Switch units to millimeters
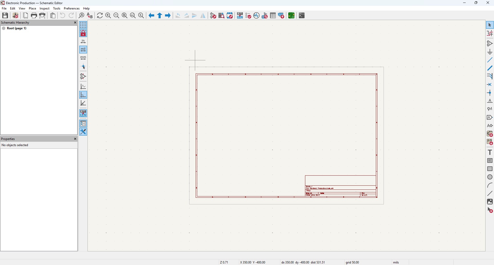This screenshot has height=265, width=494. coord(83,58)
